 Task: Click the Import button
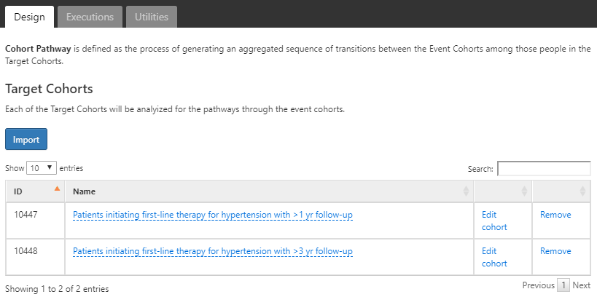26,139
